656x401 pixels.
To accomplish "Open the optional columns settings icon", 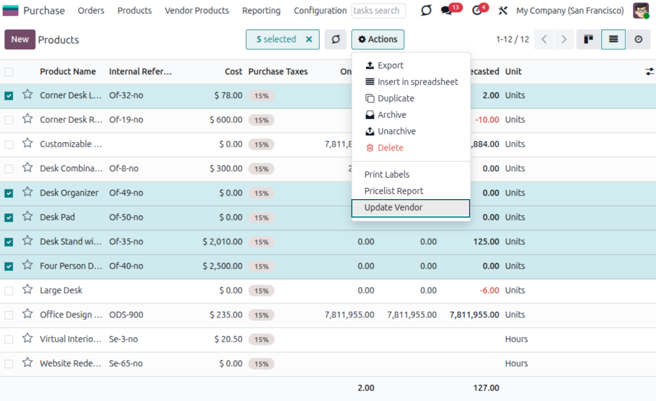I will tap(649, 71).
